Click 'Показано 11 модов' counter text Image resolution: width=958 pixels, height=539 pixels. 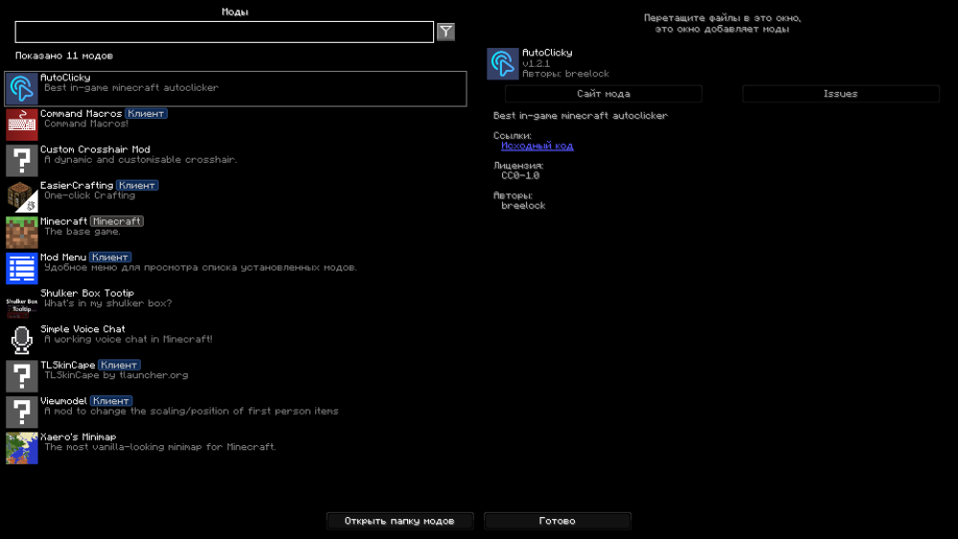point(64,56)
